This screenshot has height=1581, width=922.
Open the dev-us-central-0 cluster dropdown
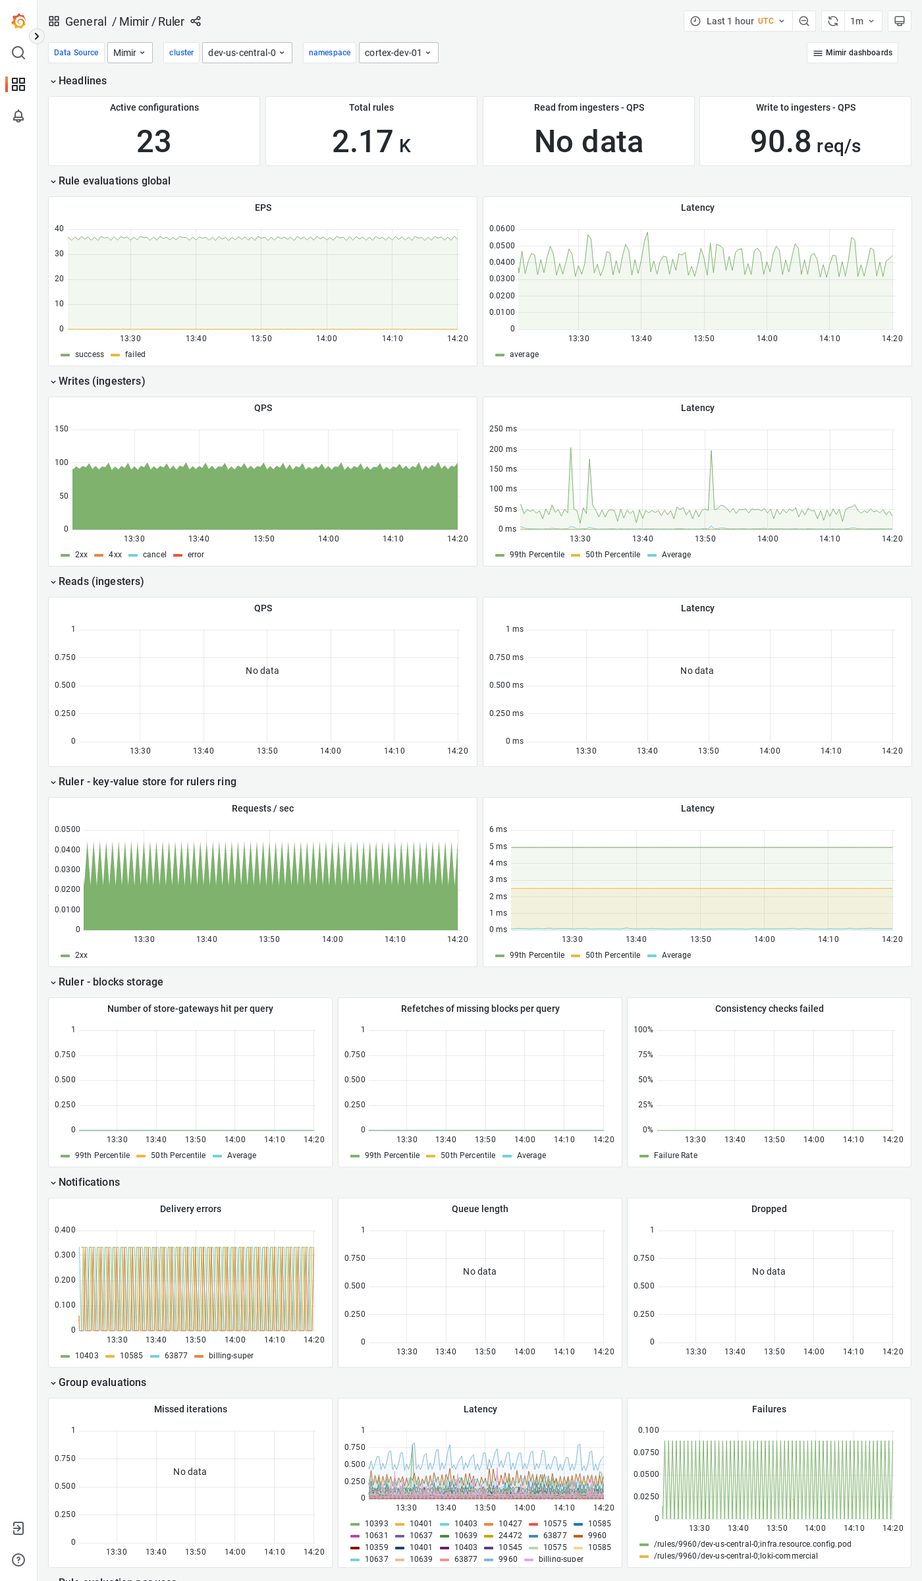pyautogui.click(x=247, y=53)
